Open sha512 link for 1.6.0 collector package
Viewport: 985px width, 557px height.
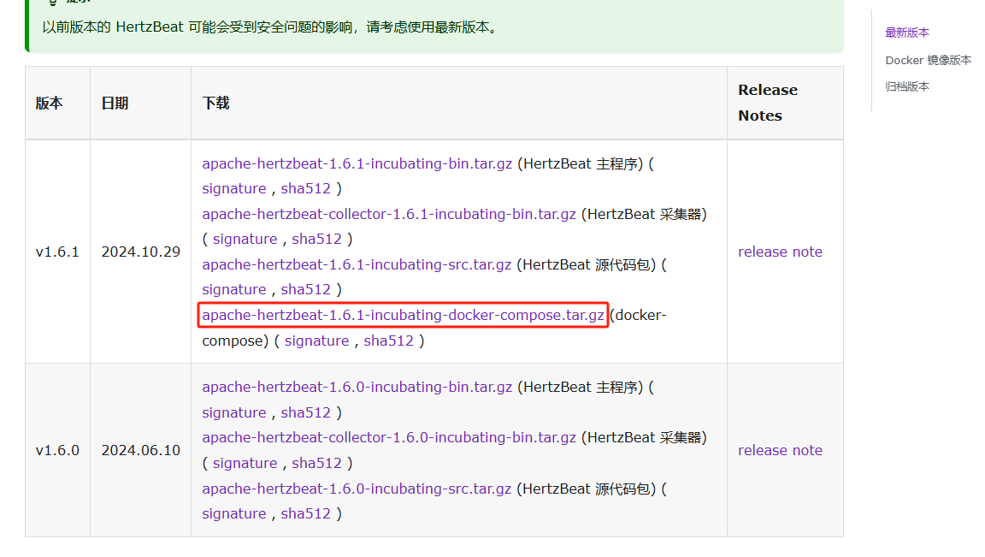(x=316, y=464)
